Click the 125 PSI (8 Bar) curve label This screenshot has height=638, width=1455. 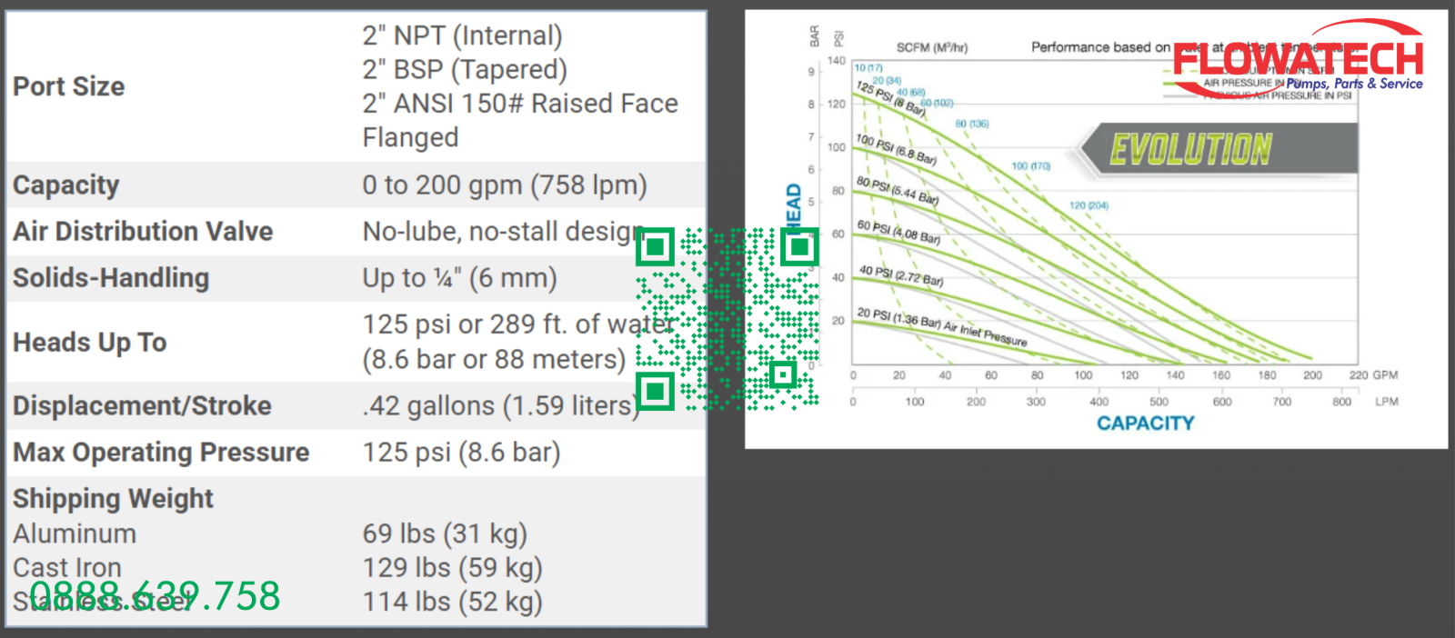[890, 97]
